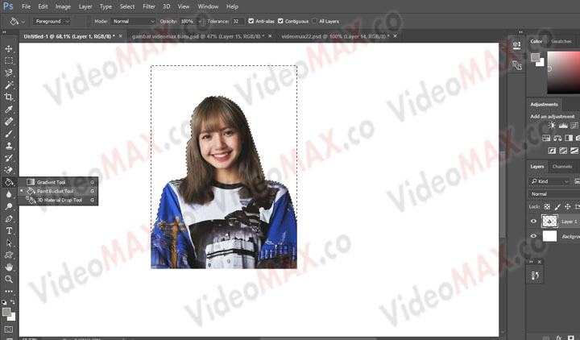Select the Hand tool
The height and width of the screenshot is (340, 580).
coord(9,267)
